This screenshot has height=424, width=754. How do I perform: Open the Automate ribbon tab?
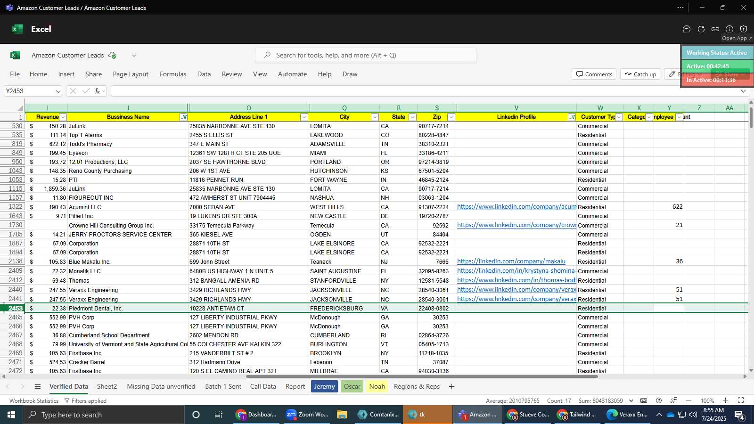(292, 74)
